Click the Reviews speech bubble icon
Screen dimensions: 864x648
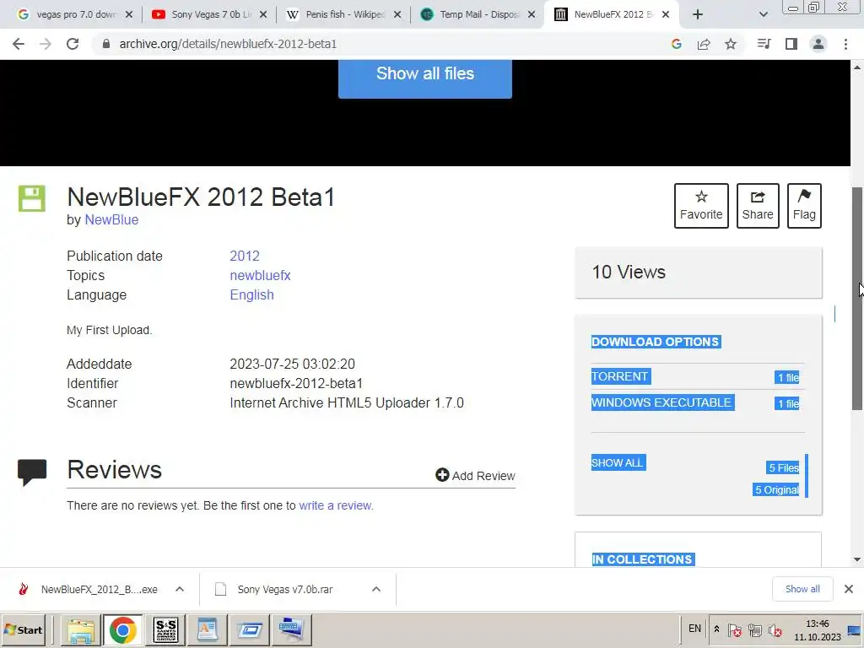[x=32, y=472]
